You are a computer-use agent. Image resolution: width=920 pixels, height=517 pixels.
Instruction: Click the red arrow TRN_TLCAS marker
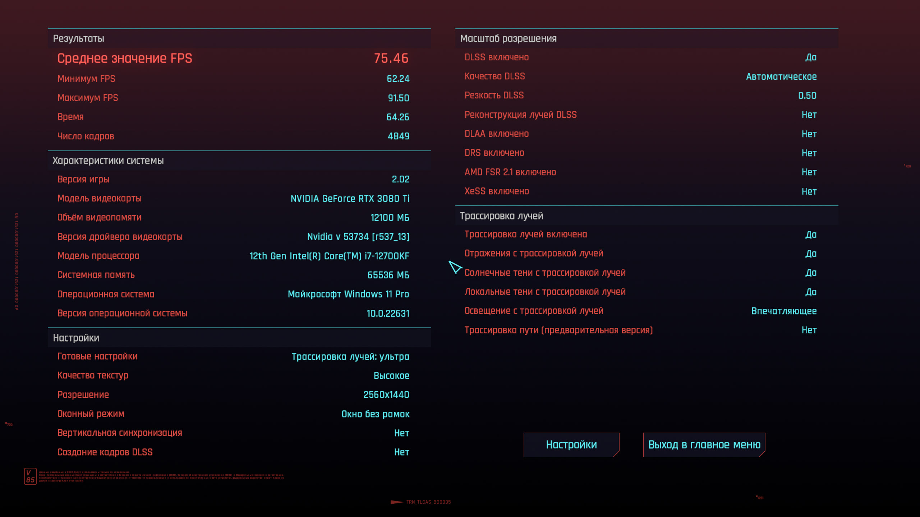tap(397, 502)
